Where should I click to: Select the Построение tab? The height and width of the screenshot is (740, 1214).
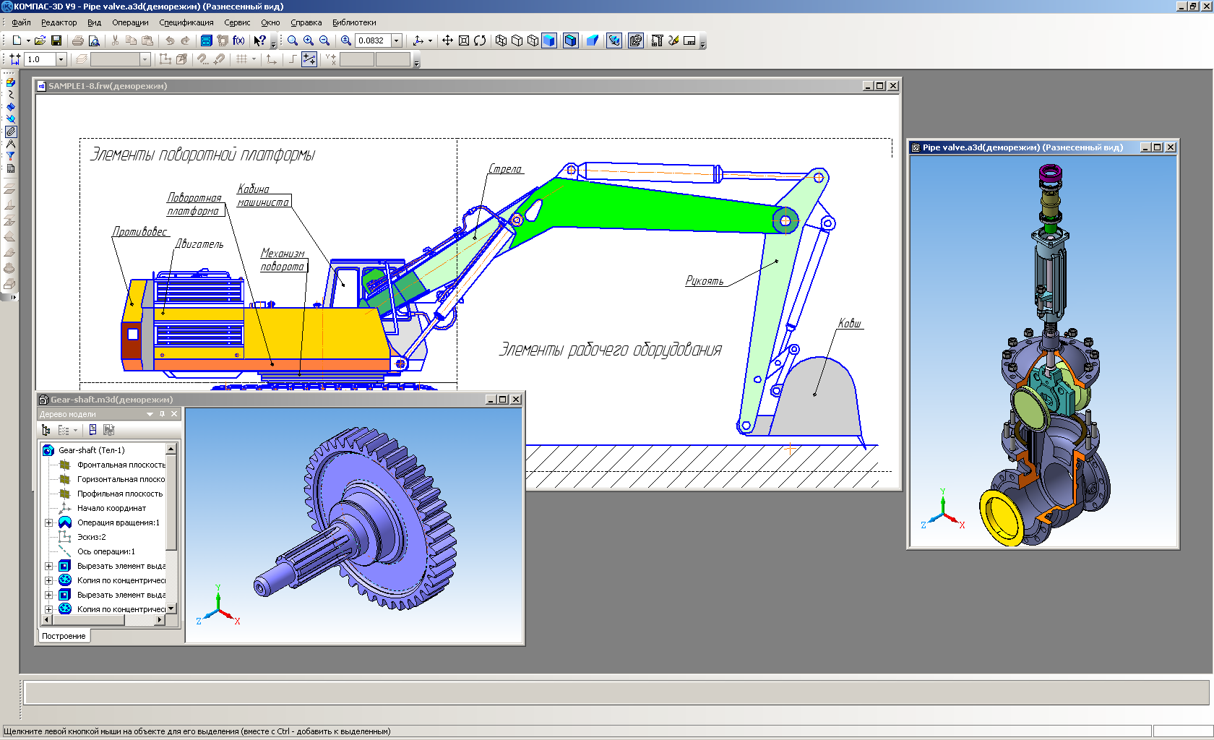pos(64,636)
